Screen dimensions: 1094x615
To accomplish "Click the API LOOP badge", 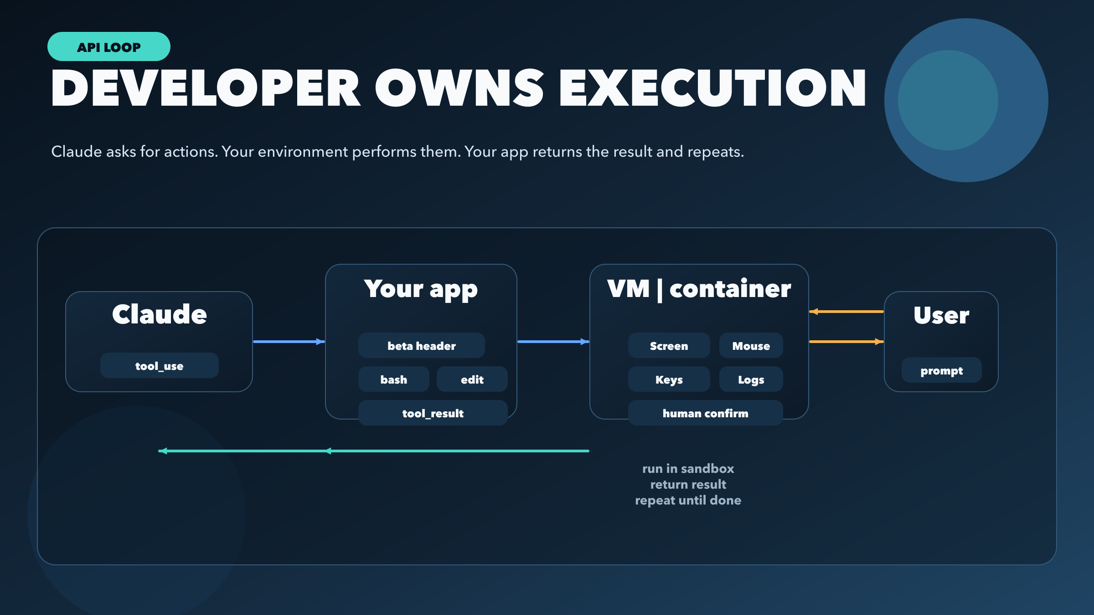I will tap(109, 46).
